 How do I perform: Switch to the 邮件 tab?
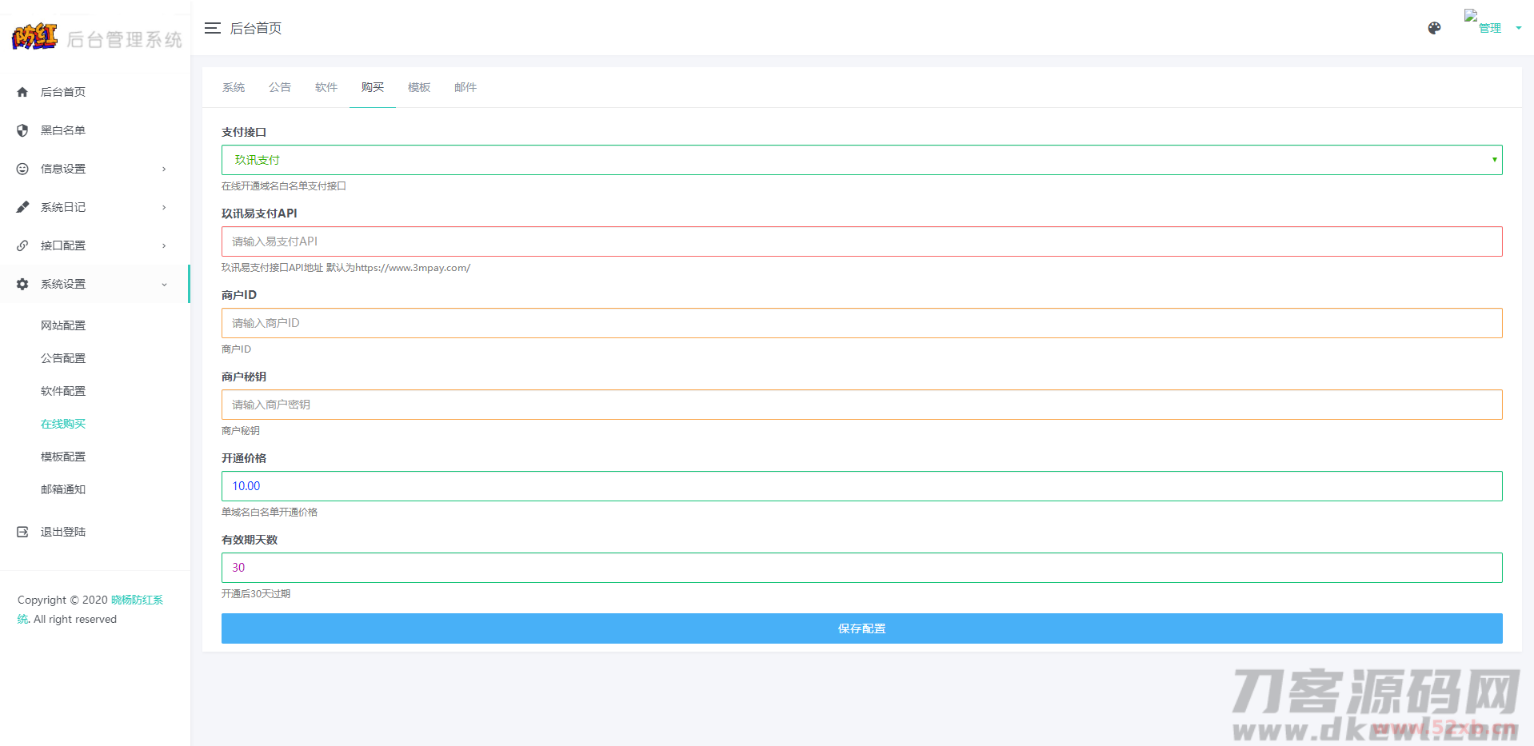click(x=465, y=87)
